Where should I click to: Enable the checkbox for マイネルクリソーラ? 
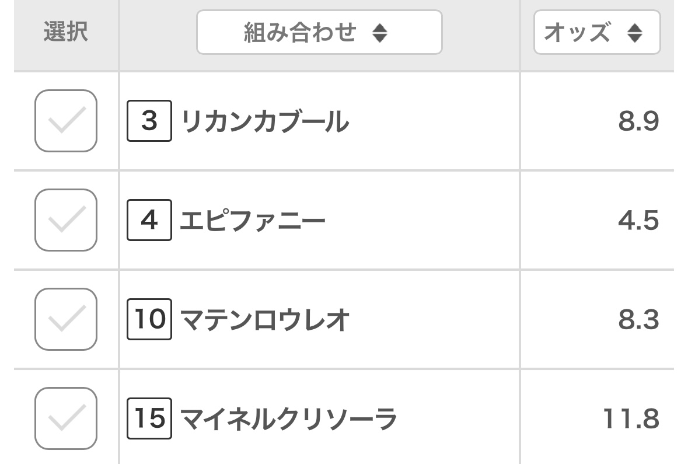pyautogui.click(x=66, y=419)
